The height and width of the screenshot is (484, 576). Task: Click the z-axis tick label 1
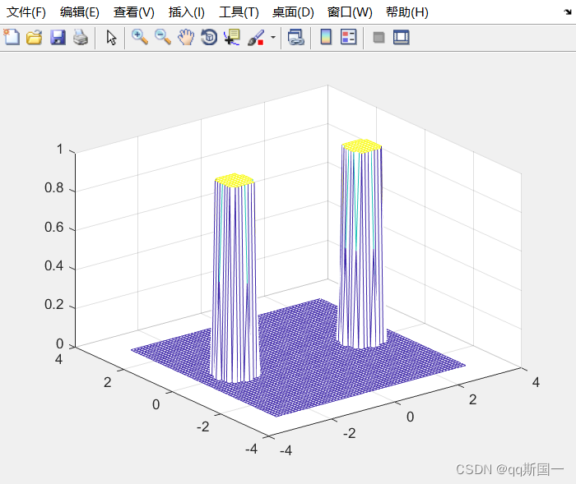(59, 150)
